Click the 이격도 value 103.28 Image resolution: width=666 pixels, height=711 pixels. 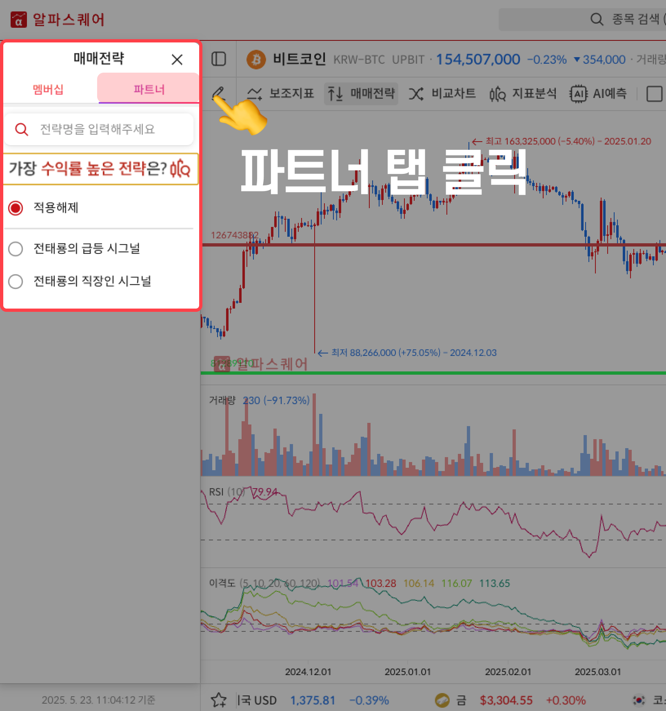[x=381, y=583]
